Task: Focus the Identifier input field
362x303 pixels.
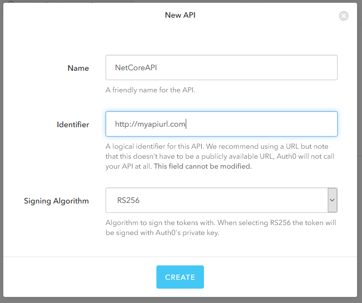Action: click(222, 124)
